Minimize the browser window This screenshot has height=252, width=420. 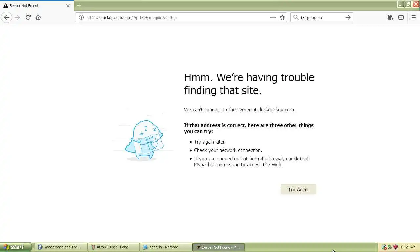(x=401, y=4)
